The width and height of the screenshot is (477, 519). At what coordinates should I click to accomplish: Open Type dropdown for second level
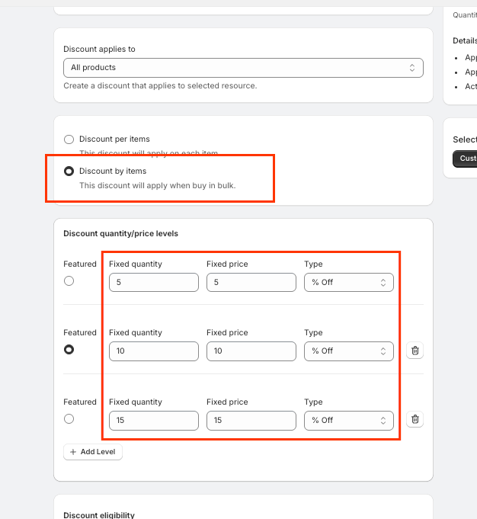tap(349, 351)
